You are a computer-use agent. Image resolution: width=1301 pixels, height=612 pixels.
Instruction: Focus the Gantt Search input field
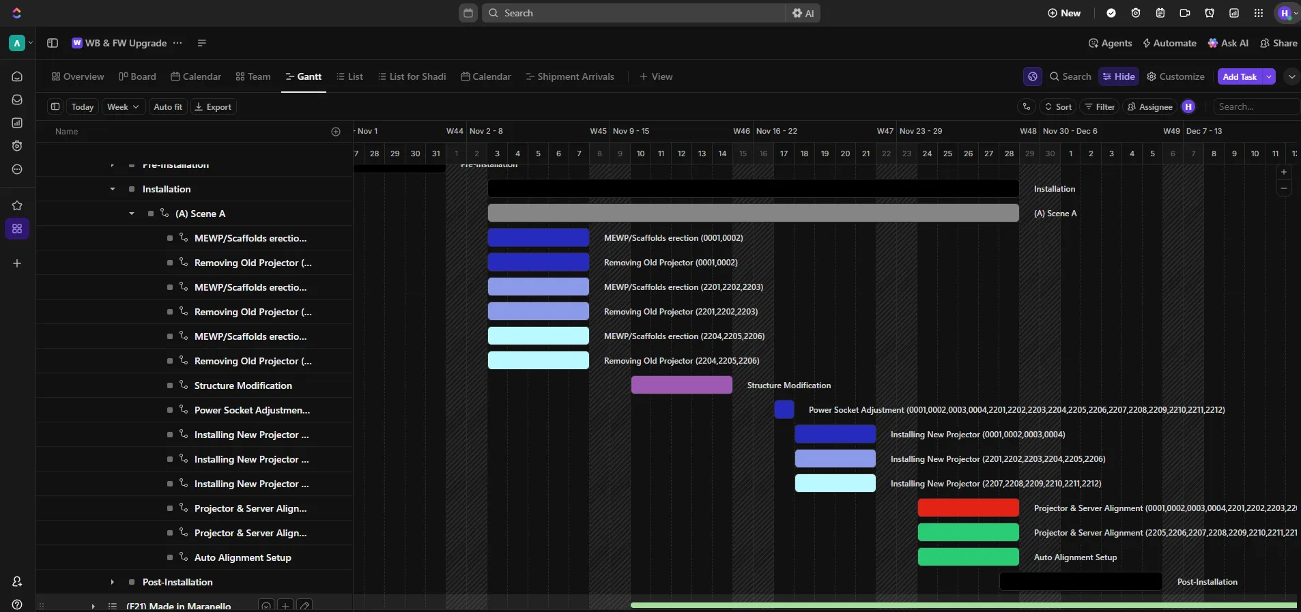(x=1255, y=106)
